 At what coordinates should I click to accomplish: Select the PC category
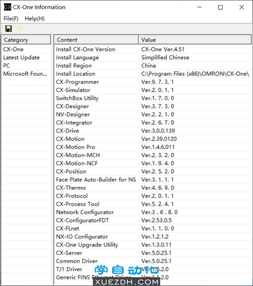click(26, 65)
